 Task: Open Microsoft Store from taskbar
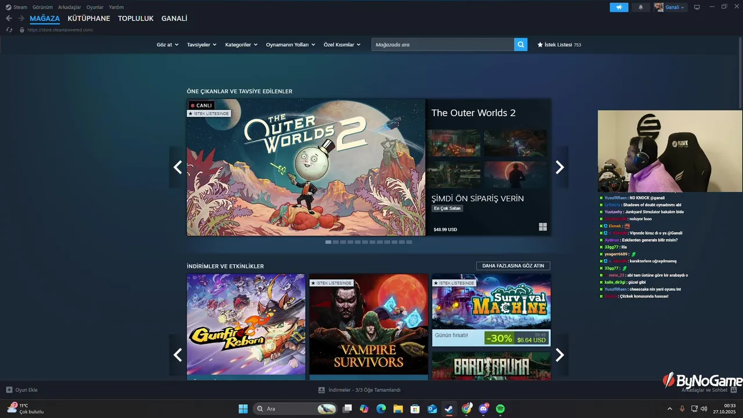415,409
